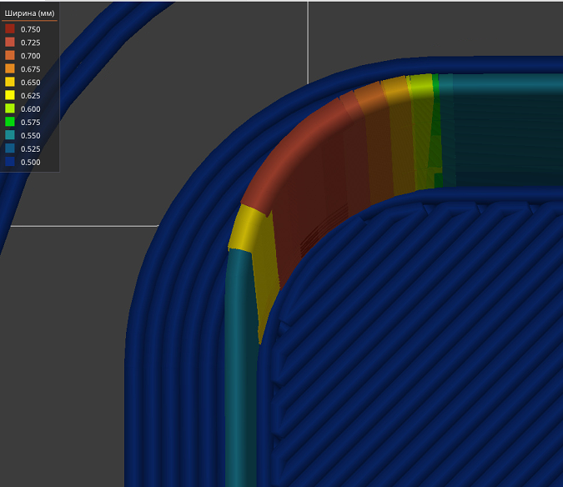Screen dimensions: 563x487
Task: Click the 0.750 dark red legend swatch
Action: [10, 29]
